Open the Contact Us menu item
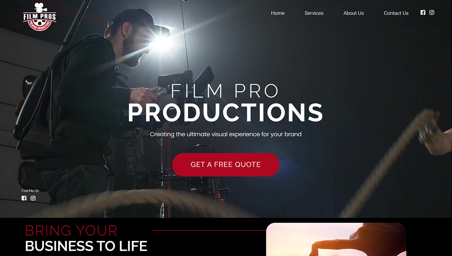The width and height of the screenshot is (452, 256). [x=396, y=13]
